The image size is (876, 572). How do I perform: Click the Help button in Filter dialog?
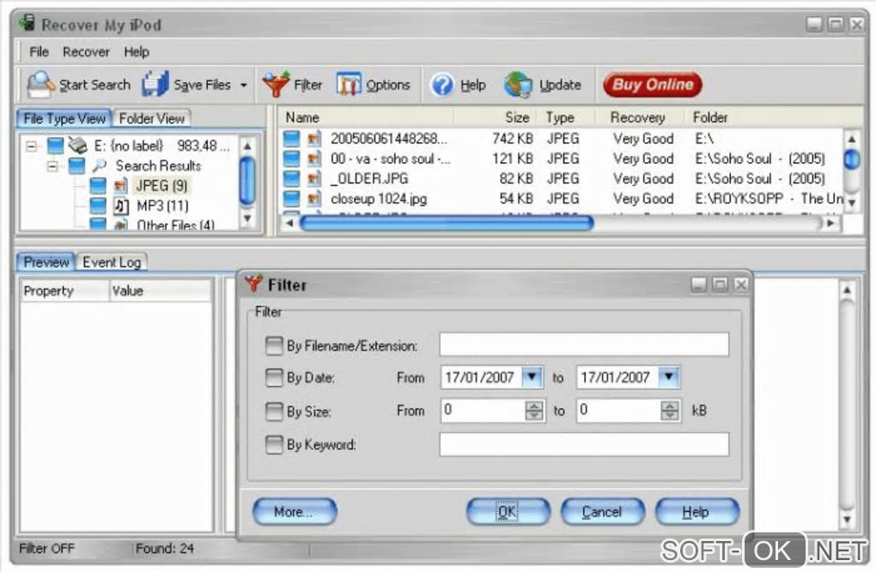click(x=697, y=512)
